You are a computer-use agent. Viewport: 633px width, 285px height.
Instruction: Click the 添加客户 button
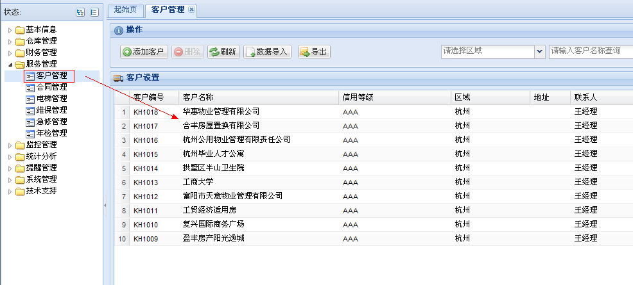coord(144,52)
